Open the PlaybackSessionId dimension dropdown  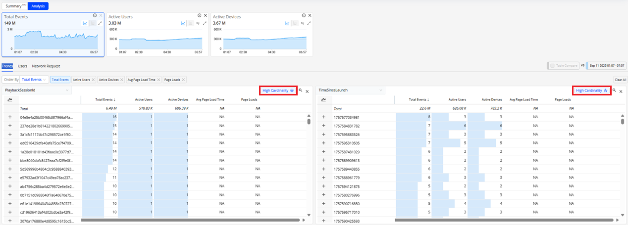click(37, 90)
